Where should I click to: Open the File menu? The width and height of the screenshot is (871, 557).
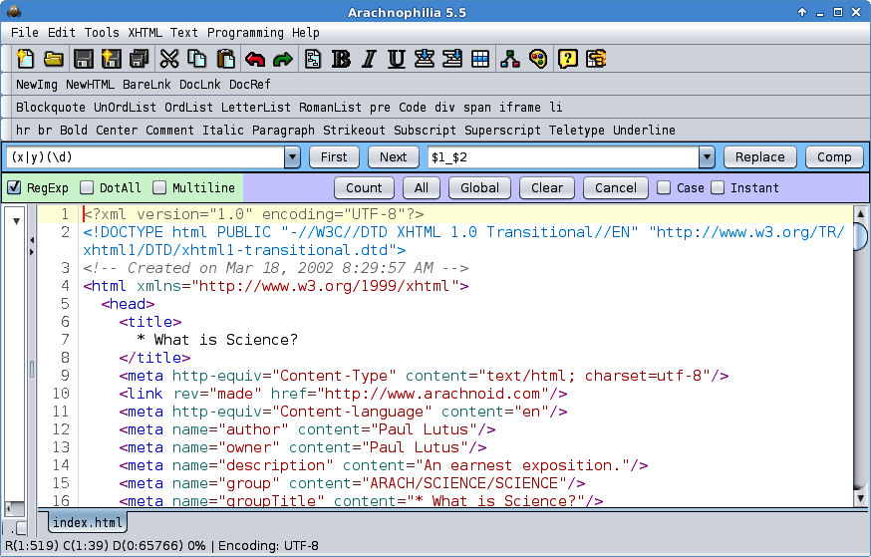point(25,33)
